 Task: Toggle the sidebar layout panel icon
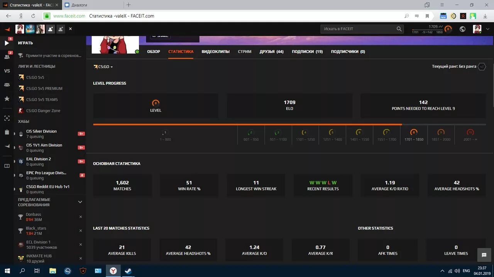tap(7, 166)
